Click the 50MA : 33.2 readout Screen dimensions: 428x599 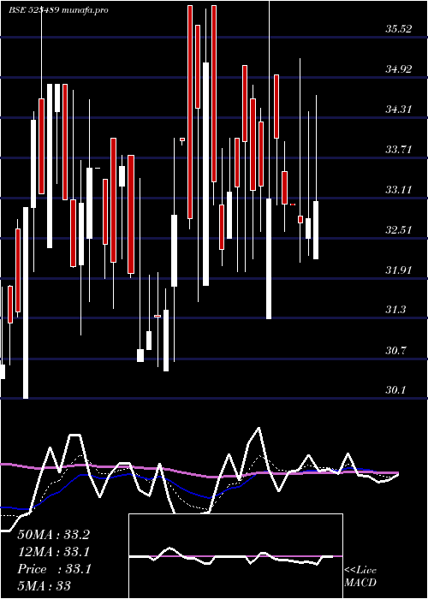(53, 535)
